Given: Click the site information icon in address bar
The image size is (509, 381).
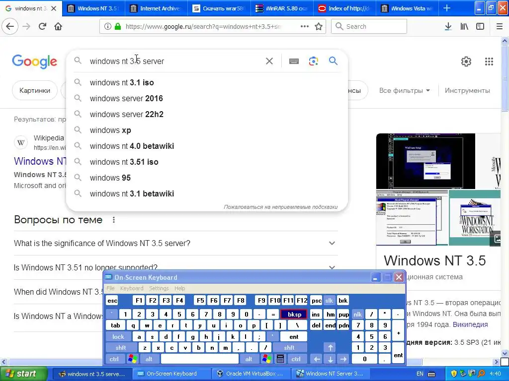Looking at the screenshot, I should tap(108, 26).
